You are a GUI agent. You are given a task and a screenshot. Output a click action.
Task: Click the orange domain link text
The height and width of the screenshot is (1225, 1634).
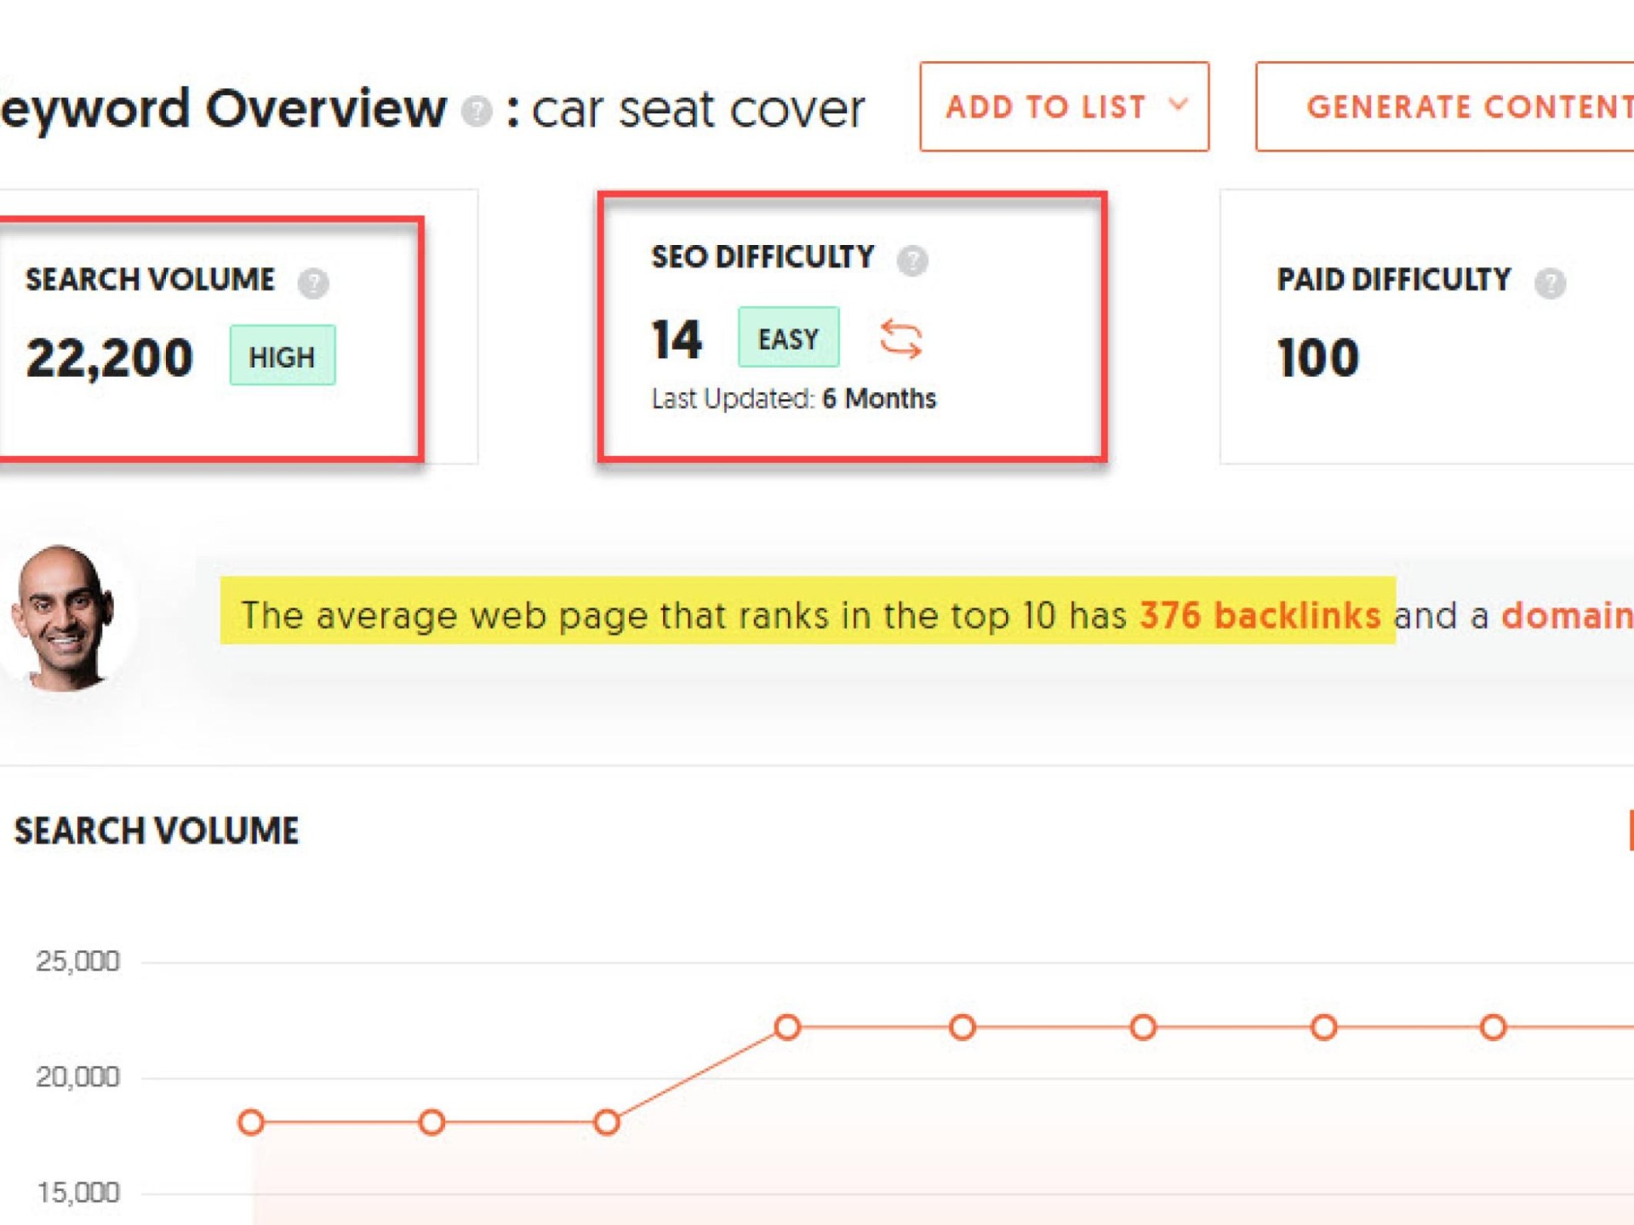1566,615
